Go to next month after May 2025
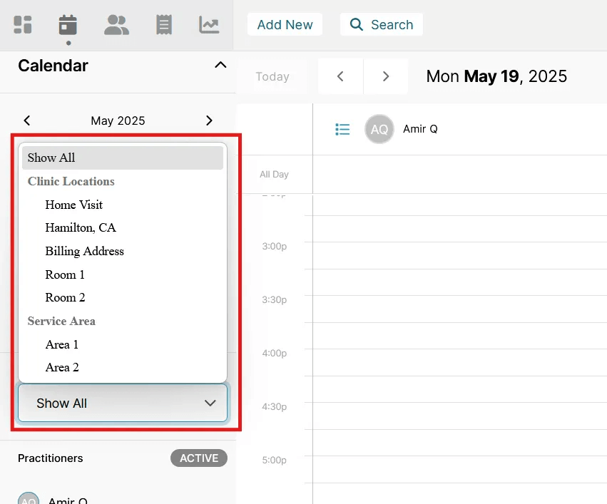Screen dimensions: 607x504 [209, 120]
